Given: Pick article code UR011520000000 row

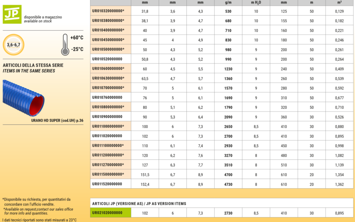Looking at the screenshot, I should pos(107,184).
